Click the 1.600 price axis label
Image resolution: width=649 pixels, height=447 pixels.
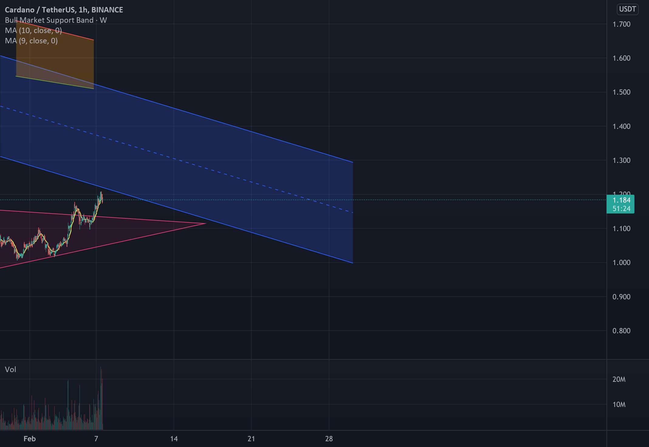click(x=621, y=58)
